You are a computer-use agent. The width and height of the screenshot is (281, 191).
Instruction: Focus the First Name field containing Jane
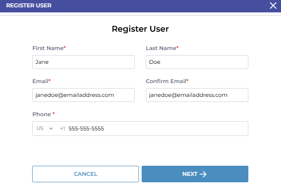point(83,62)
